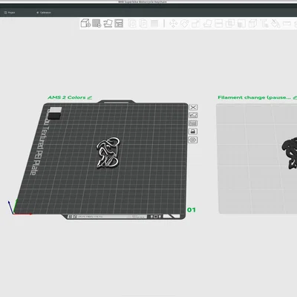
Task: Select the black cube on plate 01
Action: coord(54,116)
